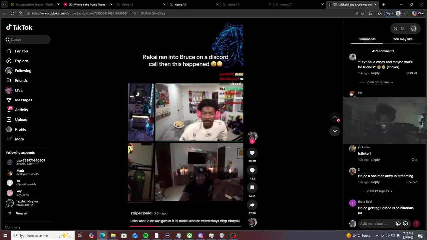The image size is (427, 240).
Task: Expand View all following accounts
Action: pos(22,213)
